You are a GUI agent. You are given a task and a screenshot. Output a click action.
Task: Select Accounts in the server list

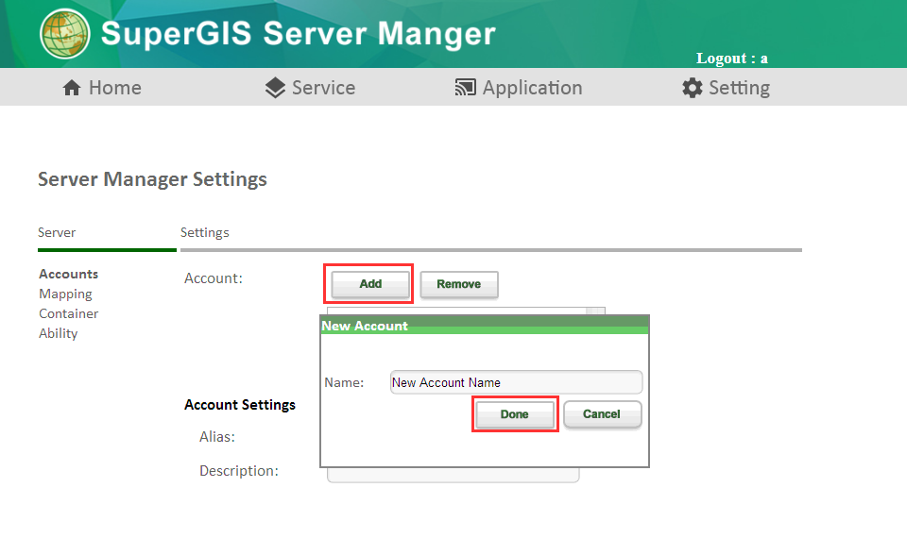click(68, 274)
